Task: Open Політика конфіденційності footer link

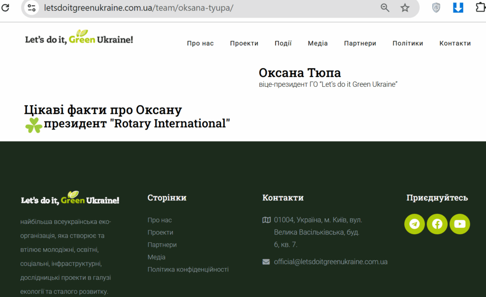Action: click(188, 270)
